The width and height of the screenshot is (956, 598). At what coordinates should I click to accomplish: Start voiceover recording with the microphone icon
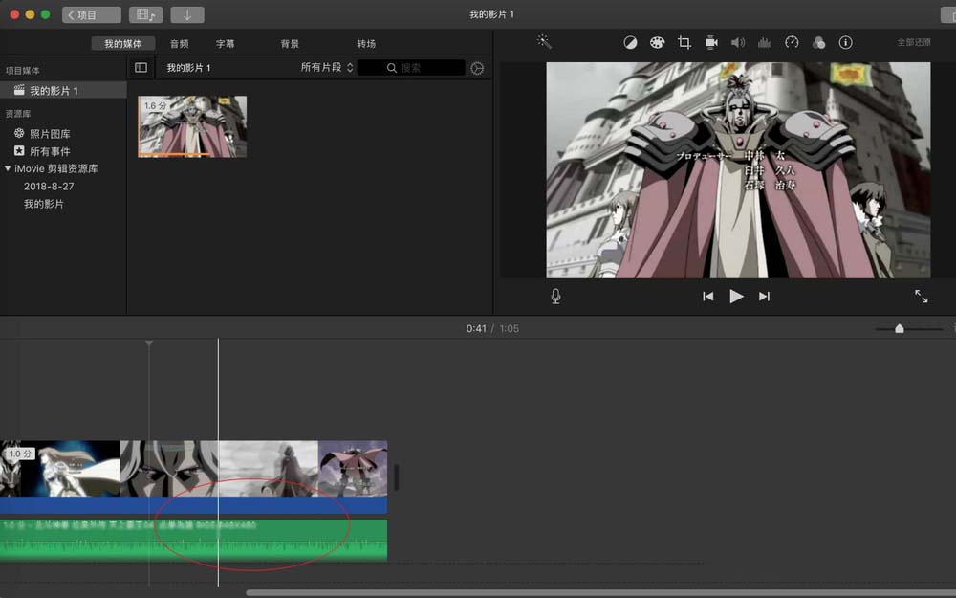point(555,296)
